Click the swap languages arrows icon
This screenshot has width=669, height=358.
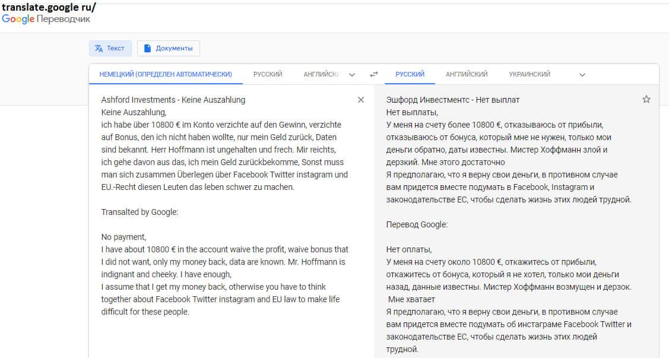coord(373,75)
